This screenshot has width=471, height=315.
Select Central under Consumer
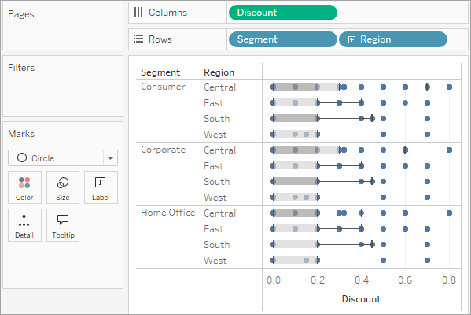pyautogui.click(x=220, y=87)
